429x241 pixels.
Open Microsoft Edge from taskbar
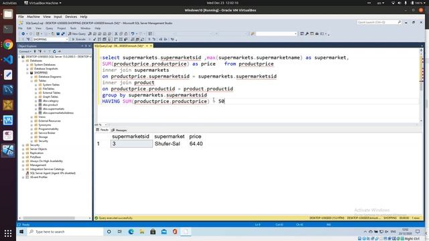pos(131,232)
